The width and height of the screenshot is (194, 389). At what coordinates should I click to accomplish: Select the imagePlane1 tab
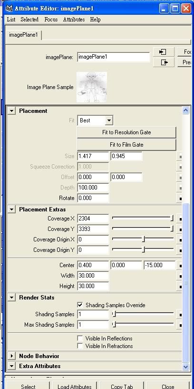24,35
